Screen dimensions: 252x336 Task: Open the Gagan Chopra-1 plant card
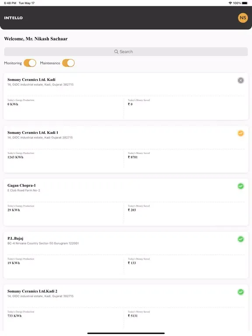pos(126,202)
